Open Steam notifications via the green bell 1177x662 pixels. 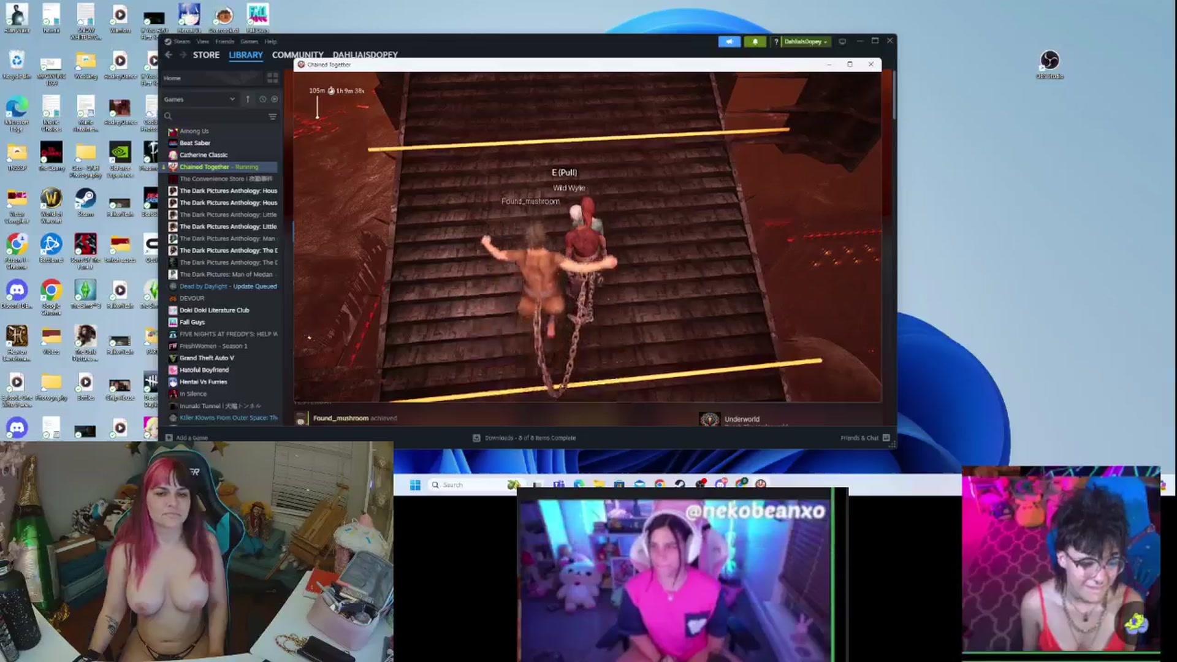pos(755,42)
